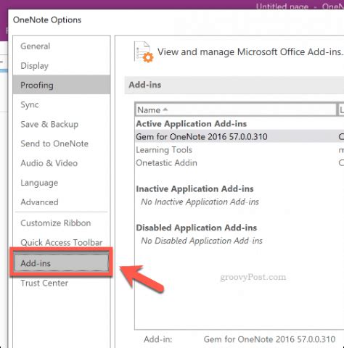Select the Onetastic Addin row

(239, 163)
